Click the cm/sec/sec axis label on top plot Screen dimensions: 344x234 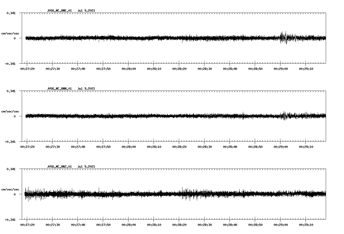click(10, 33)
